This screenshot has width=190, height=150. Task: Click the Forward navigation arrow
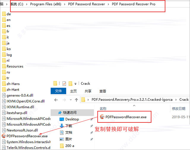[64, 100]
